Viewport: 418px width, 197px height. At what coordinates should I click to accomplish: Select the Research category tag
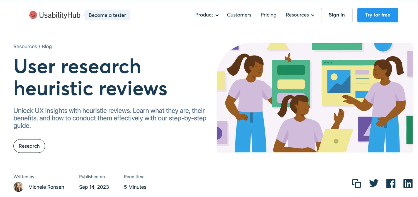29,146
